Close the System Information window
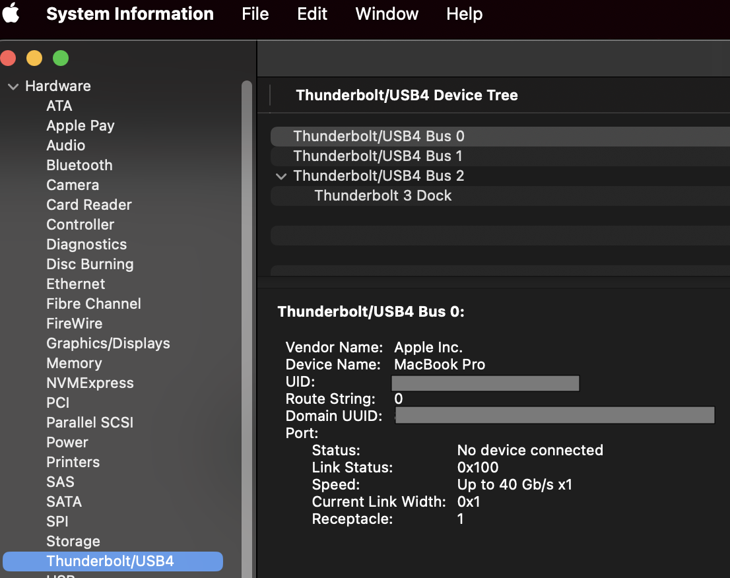This screenshot has height=578, width=730. tap(8, 58)
